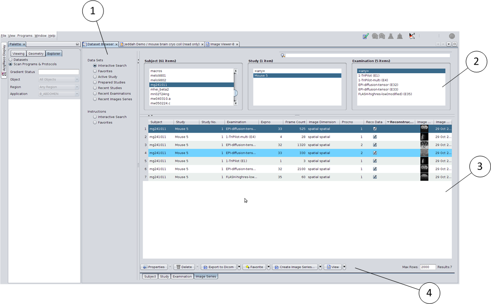Open the editor tab list dropdown arrow
Screen dimensions: 491x304
coord(449,44)
